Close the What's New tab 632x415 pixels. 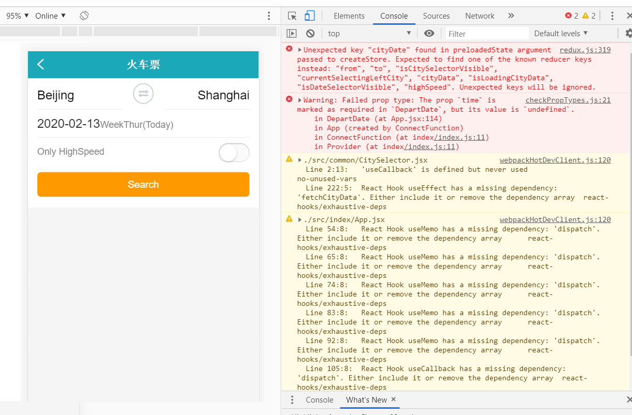coord(394,399)
